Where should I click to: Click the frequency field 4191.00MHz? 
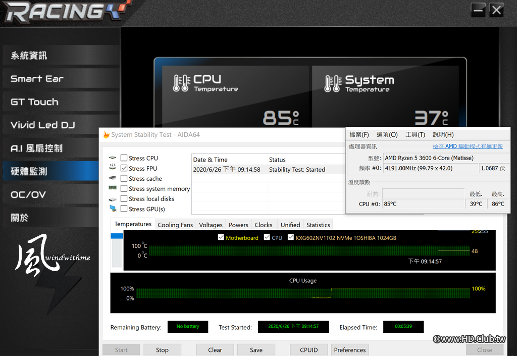[430, 168]
